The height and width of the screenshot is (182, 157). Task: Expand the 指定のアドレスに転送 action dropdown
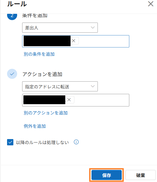pyautogui.click(x=60, y=86)
